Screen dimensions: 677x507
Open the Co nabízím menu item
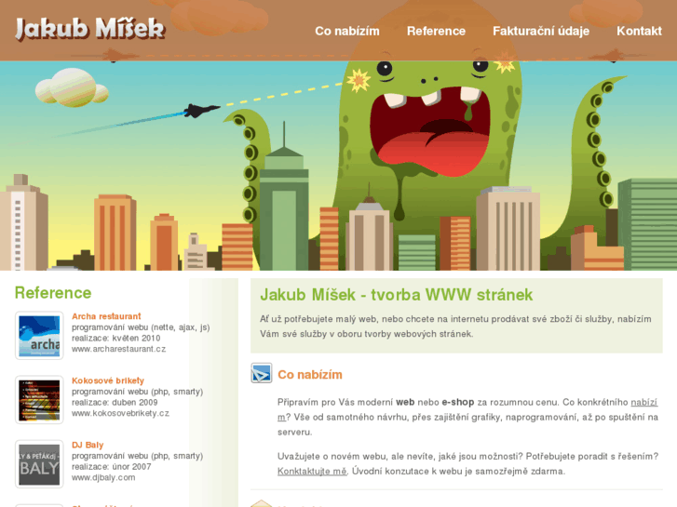coord(347,31)
